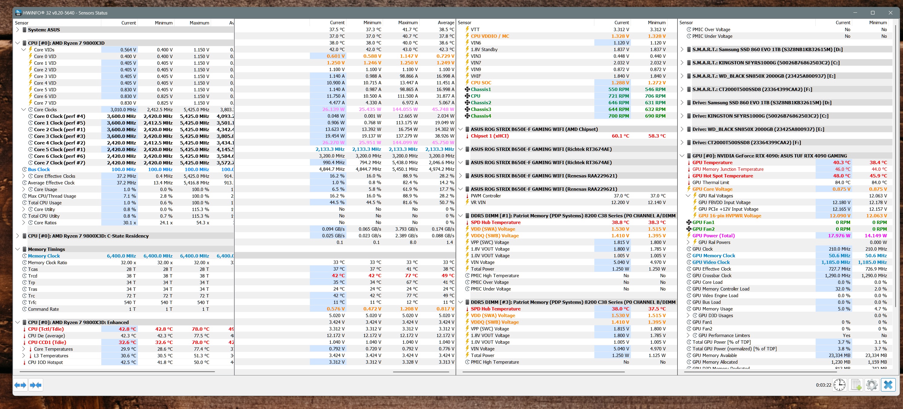Click the thermometer icon of Chipset 1 (xHCI)
The width and height of the screenshot is (903, 409).
(467, 136)
